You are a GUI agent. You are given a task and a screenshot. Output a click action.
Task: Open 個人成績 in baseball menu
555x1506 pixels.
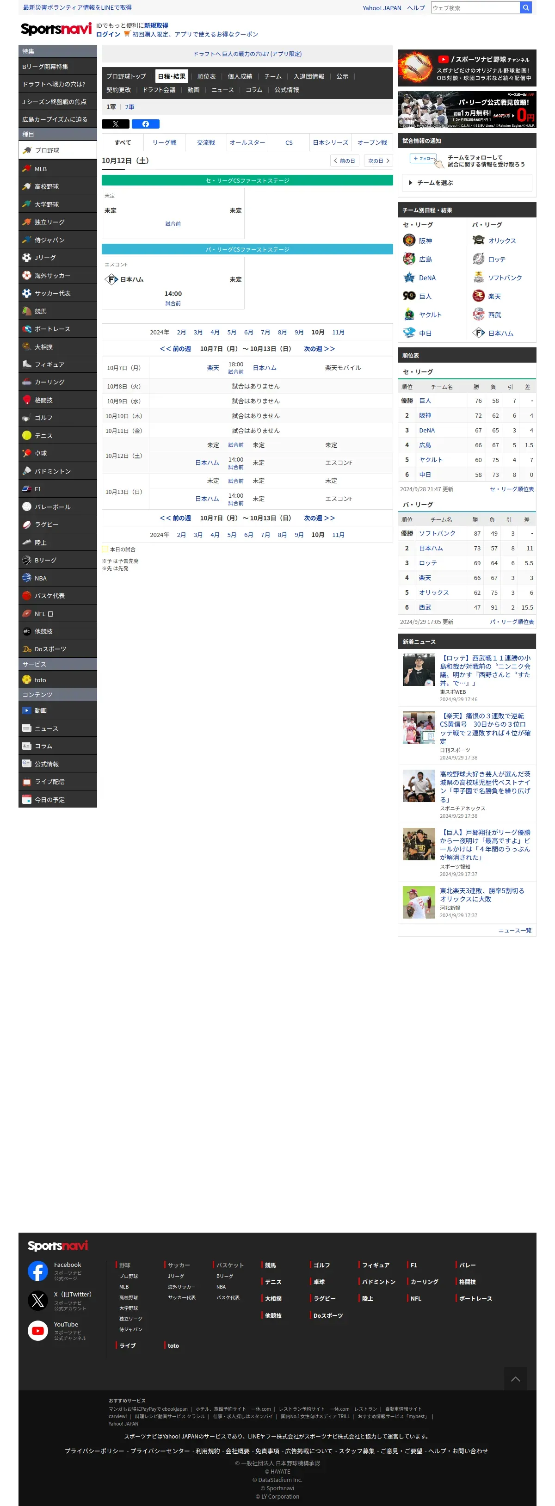240,77
